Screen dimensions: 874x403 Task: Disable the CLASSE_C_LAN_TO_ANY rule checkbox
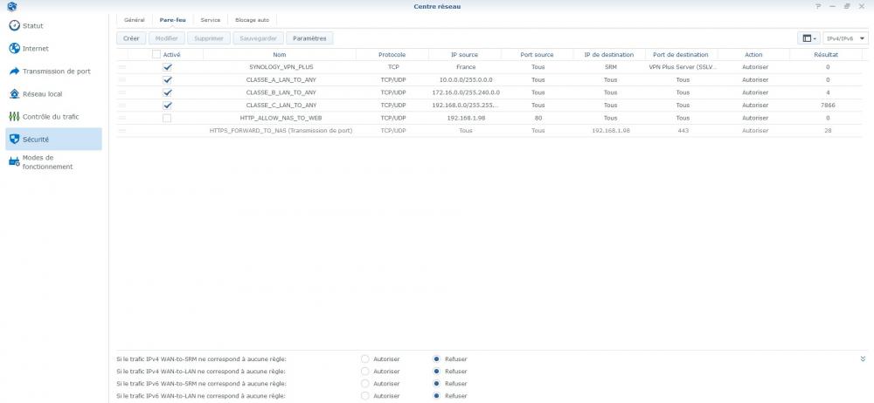(167, 106)
